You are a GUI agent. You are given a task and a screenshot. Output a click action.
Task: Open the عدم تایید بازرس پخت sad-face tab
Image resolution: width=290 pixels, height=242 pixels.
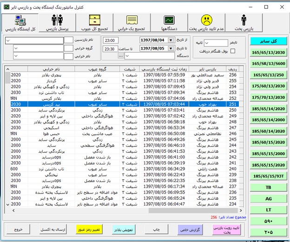[x=206, y=23]
